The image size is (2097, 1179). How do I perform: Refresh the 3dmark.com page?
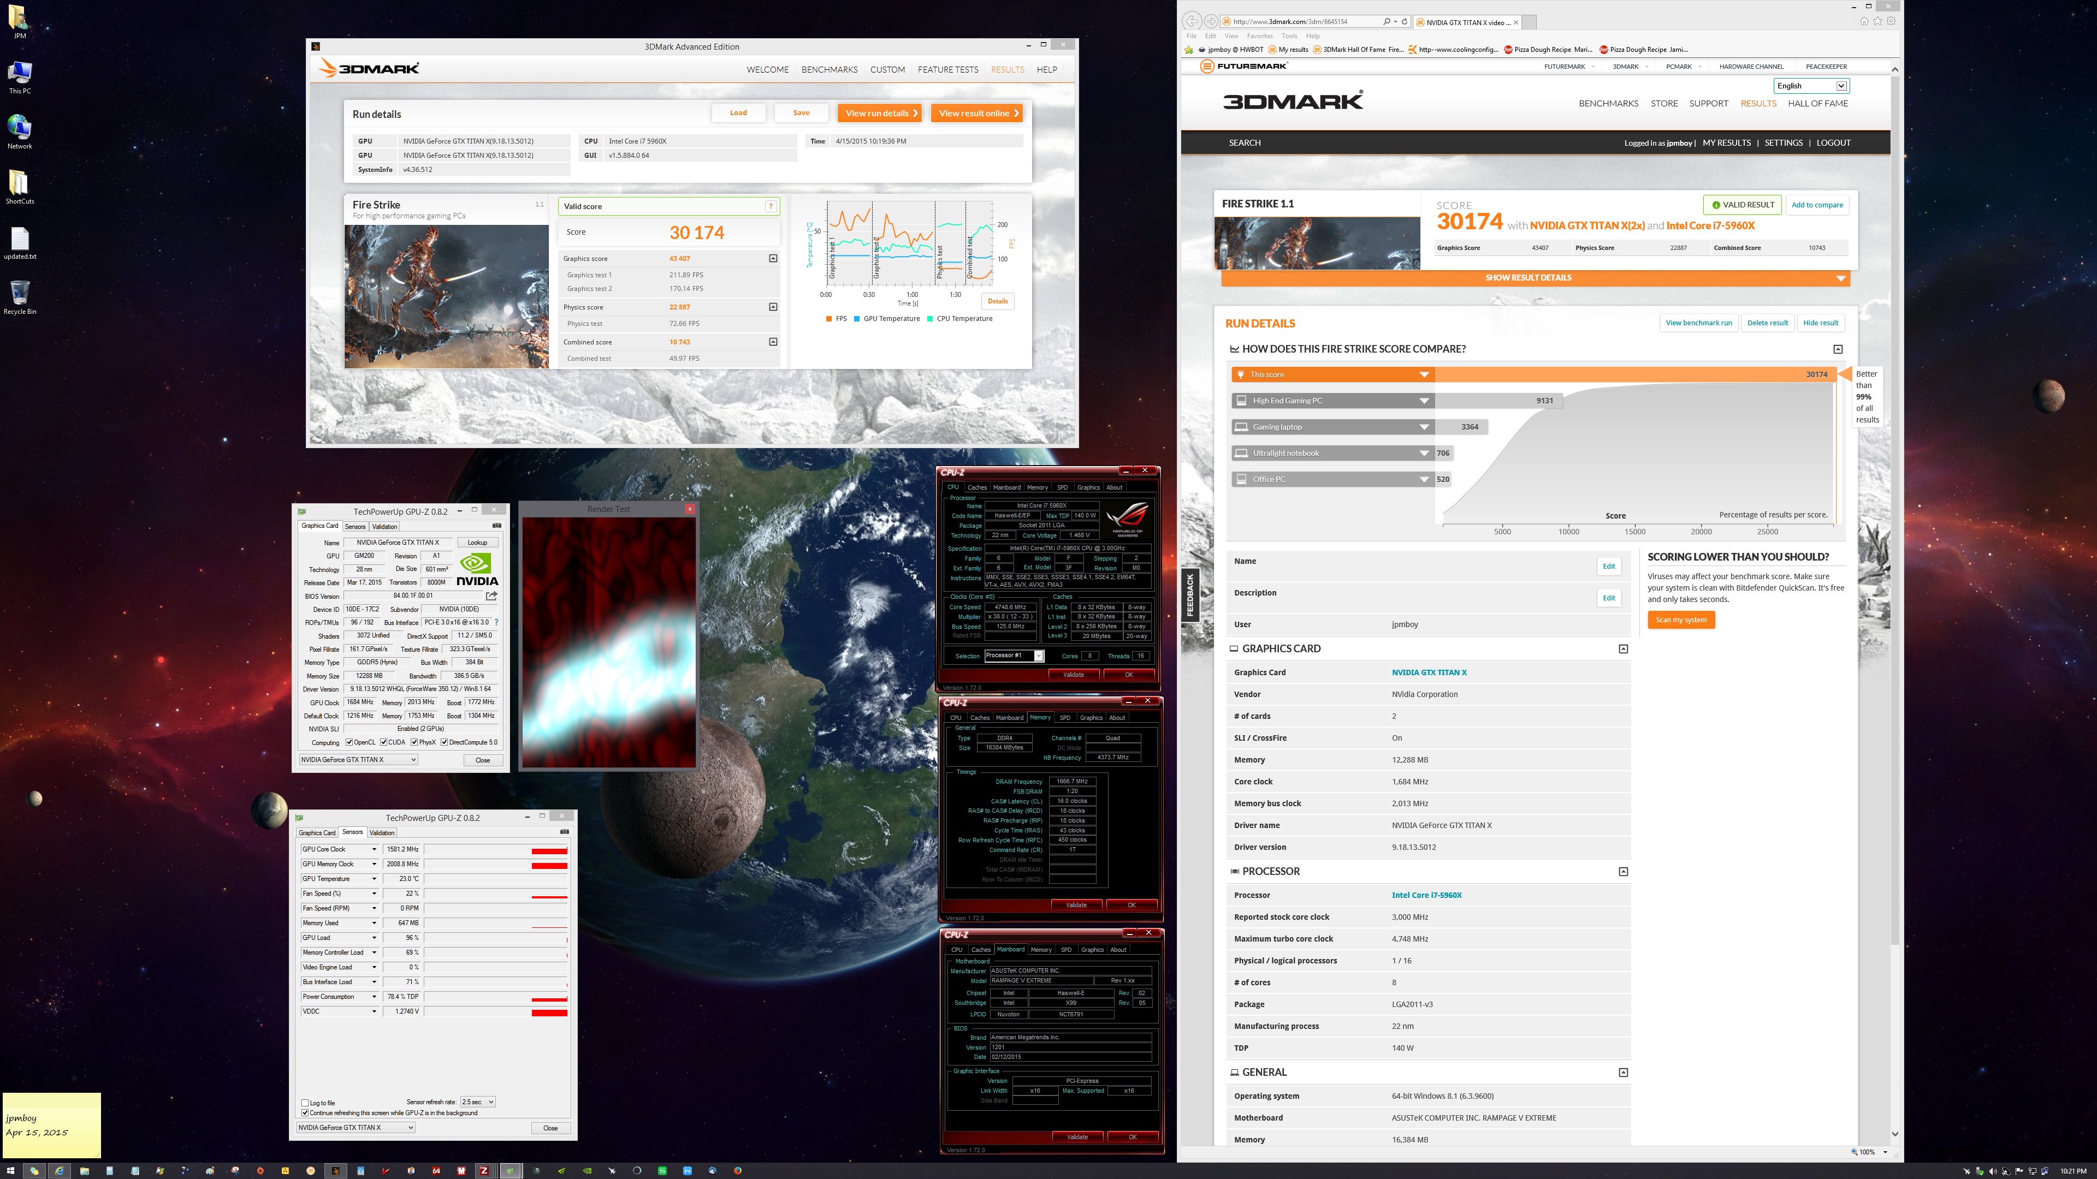point(1404,22)
